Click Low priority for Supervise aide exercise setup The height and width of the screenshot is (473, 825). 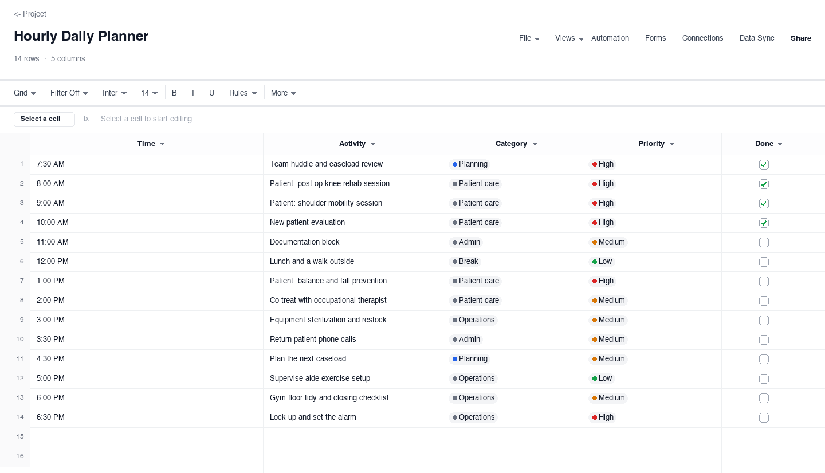click(602, 379)
